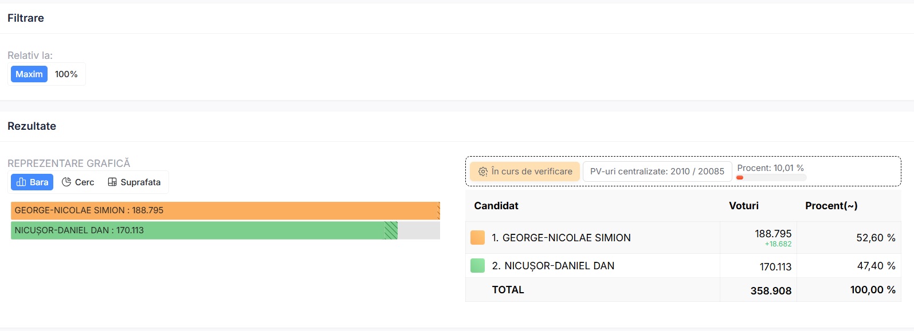Click the Voturi column header
This screenshot has height=331, width=914.
[x=743, y=206]
